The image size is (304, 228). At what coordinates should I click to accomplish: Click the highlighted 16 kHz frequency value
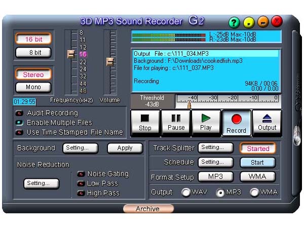point(83,55)
